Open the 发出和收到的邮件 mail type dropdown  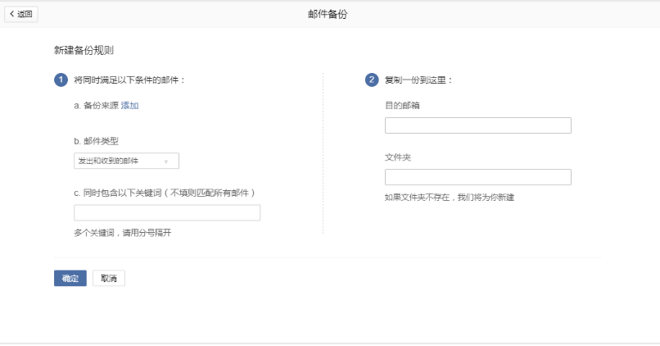coord(126,161)
